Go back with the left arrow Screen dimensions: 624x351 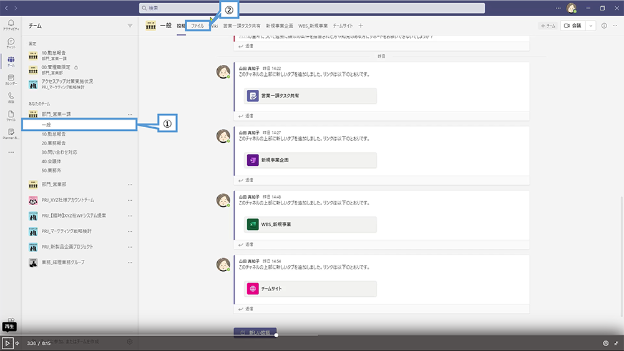point(6,8)
